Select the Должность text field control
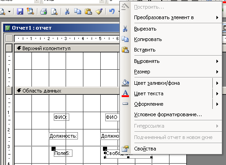This screenshot has width=226, height=165. click(110, 136)
